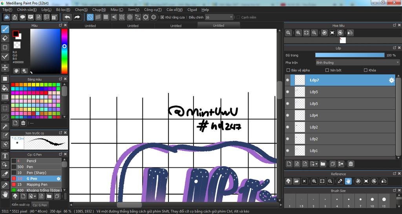The height and width of the screenshot is (214, 402).
Task: Open the Cửa sổ window menu
Action: tap(174, 10)
